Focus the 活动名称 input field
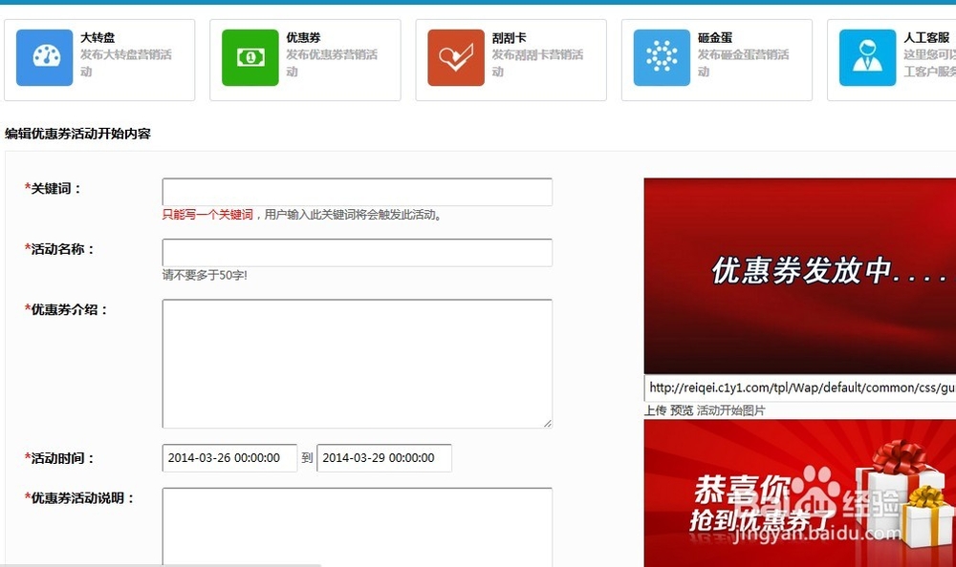Viewport: 956px width, 567px height. [358, 252]
